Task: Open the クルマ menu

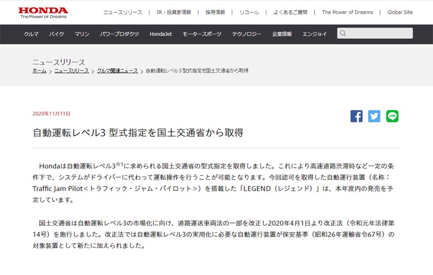Action: pyautogui.click(x=31, y=34)
